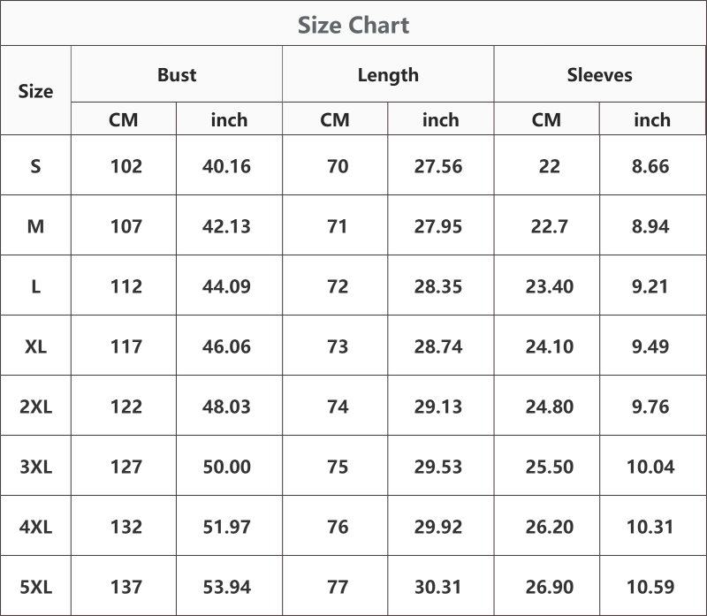Select the S size row label
This screenshot has width=707, height=616.
(x=35, y=166)
